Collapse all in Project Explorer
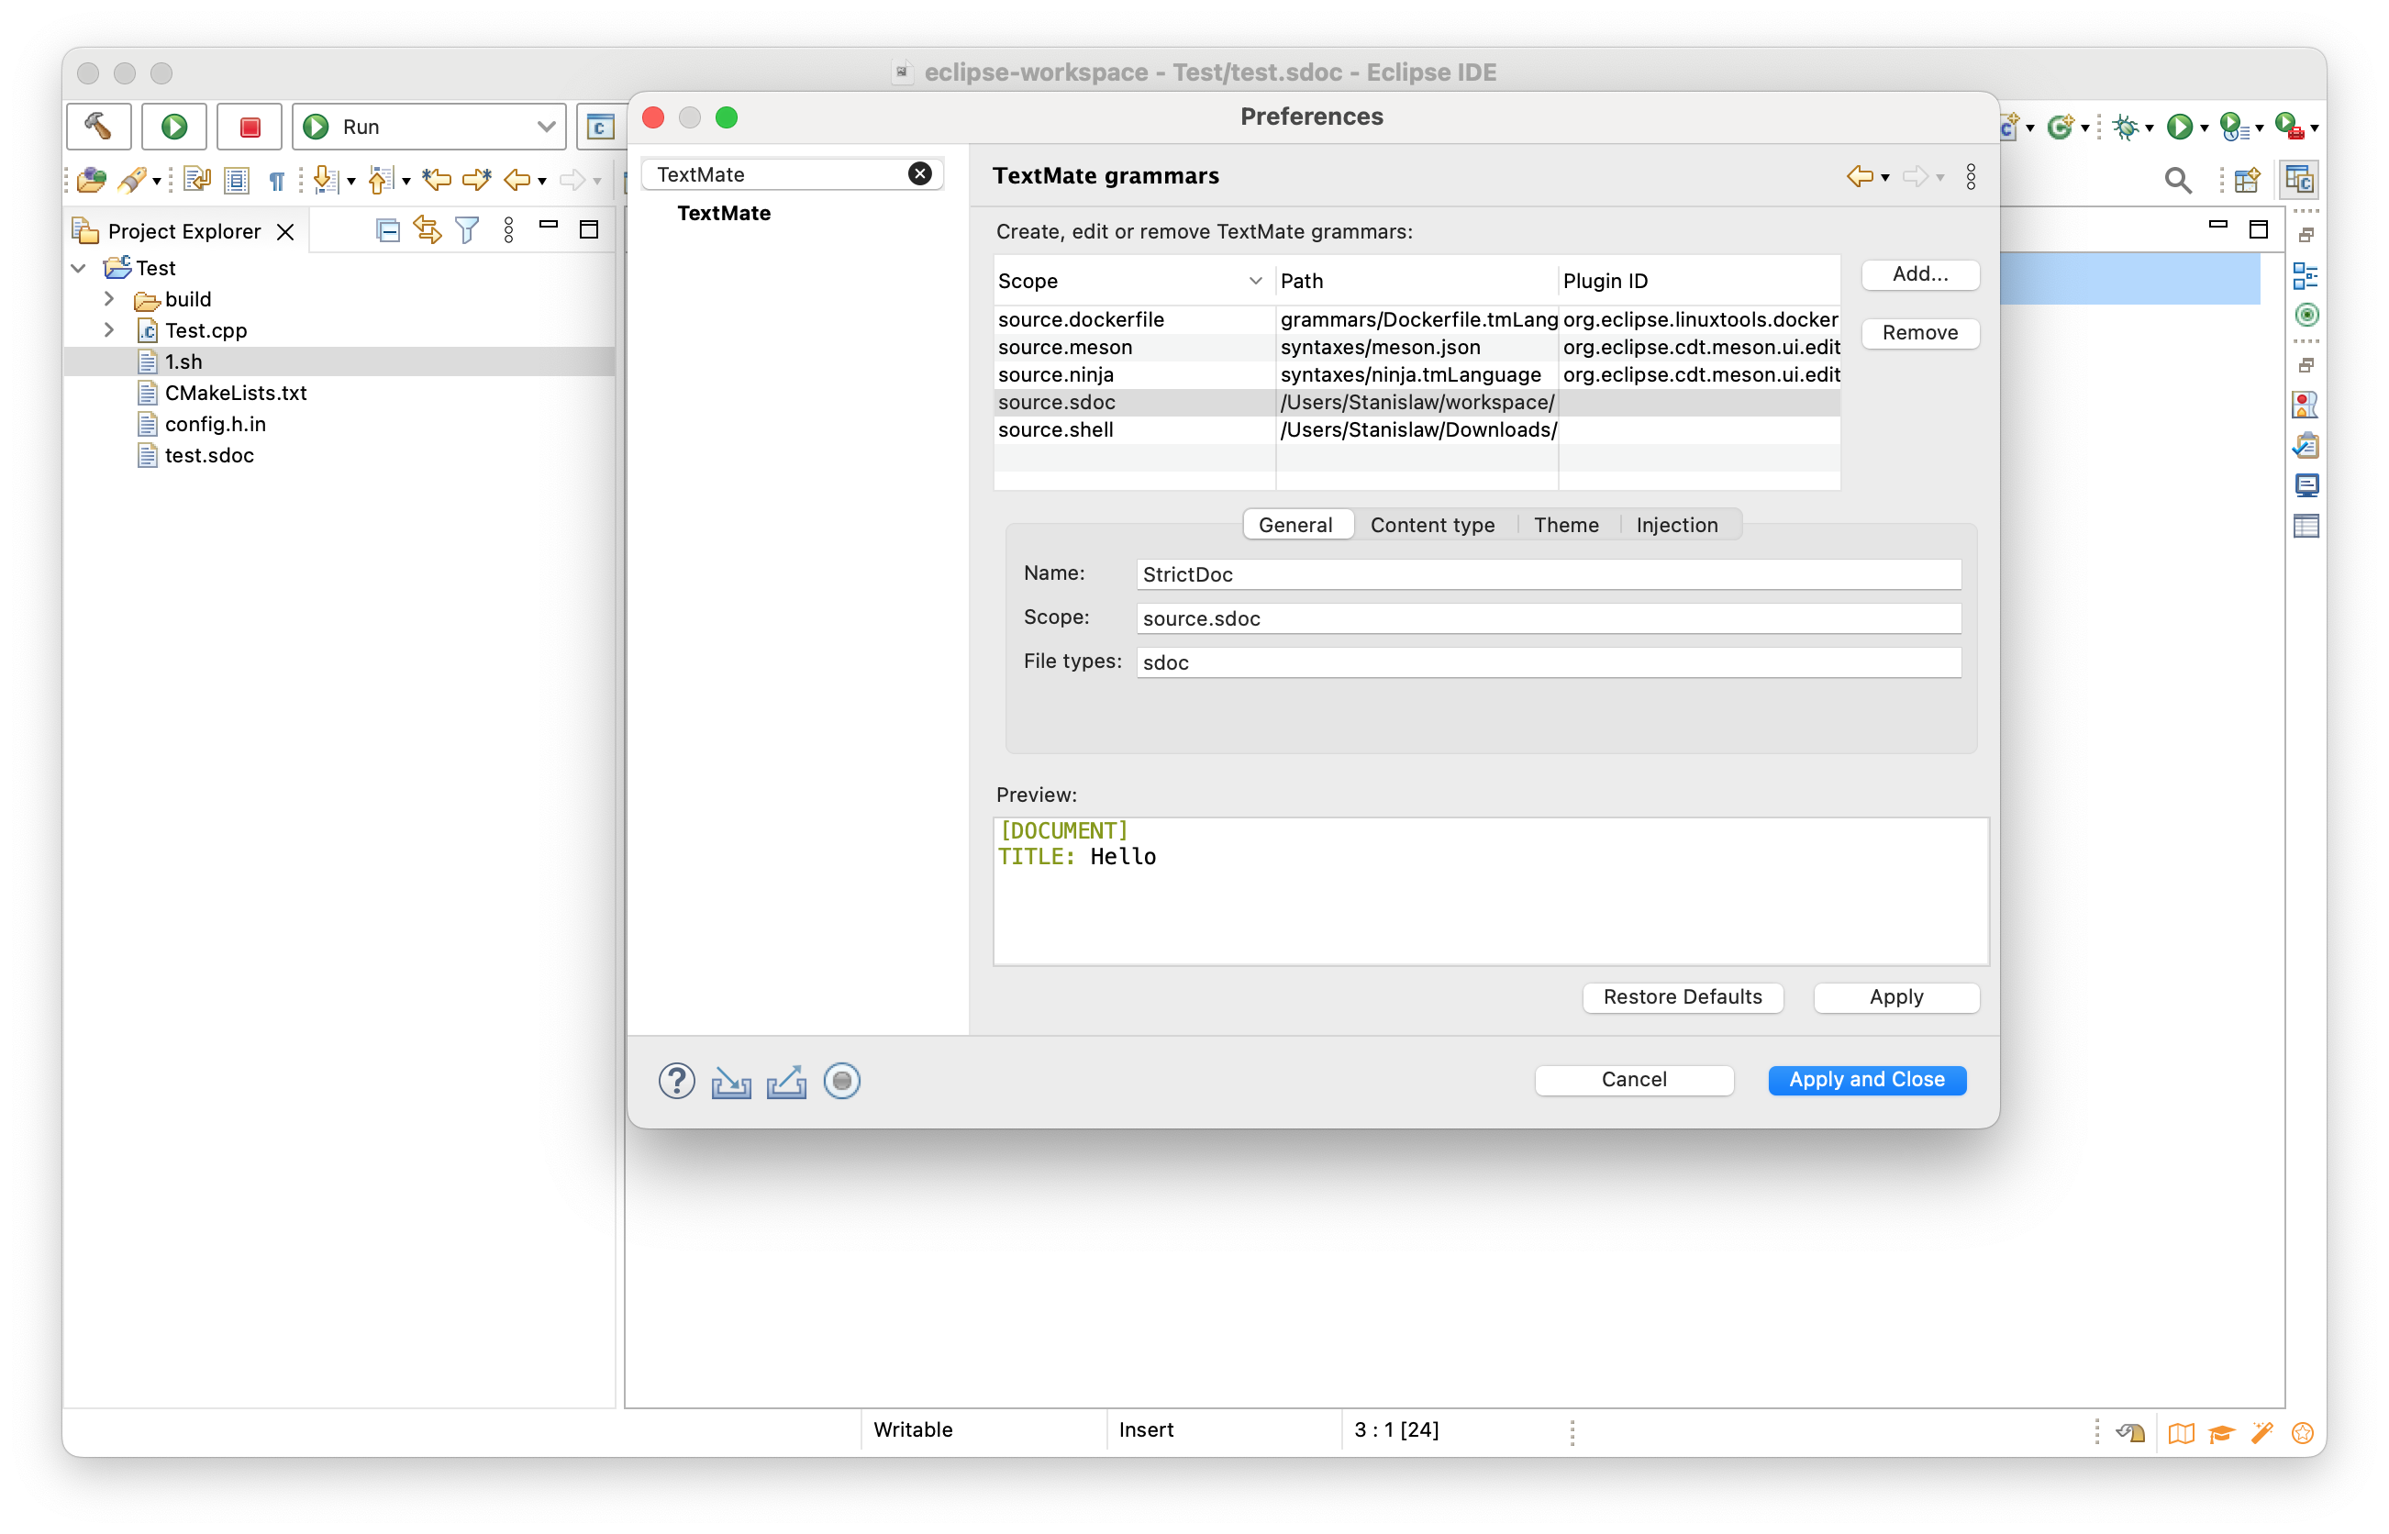The image size is (2389, 1534). pos(388,231)
